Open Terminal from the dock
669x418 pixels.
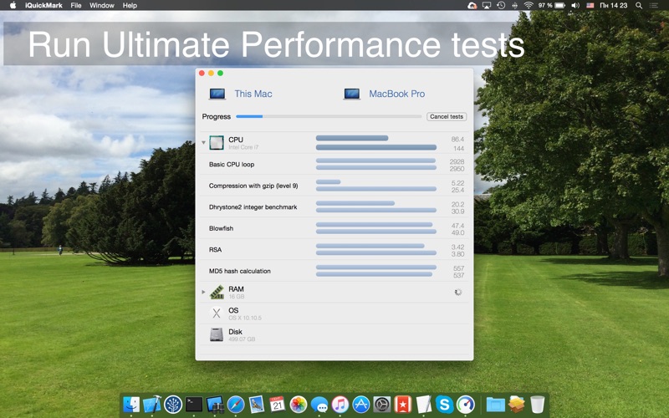[x=194, y=405]
